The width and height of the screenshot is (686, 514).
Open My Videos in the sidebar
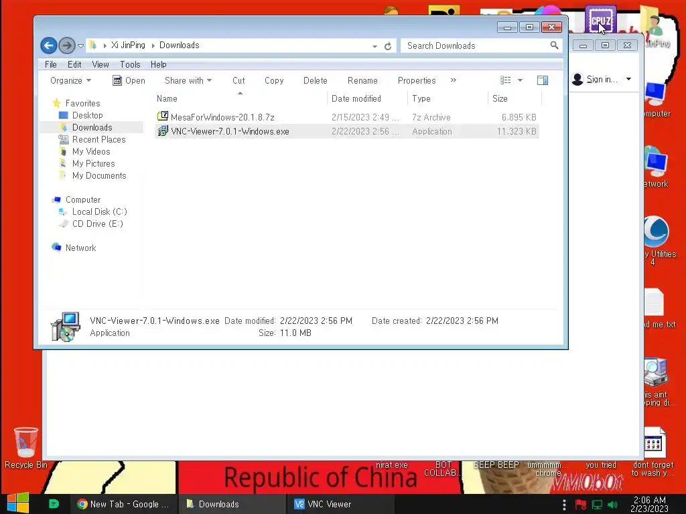click(91, 151)
